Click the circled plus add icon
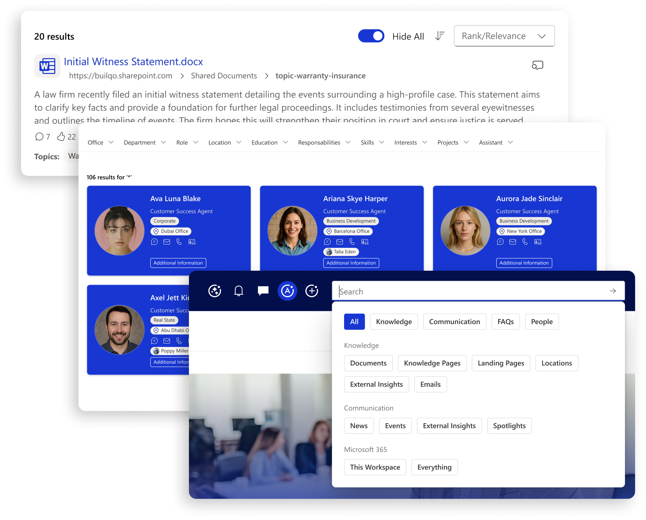Viewport: 646px width, 520px height. coord(312,291)
